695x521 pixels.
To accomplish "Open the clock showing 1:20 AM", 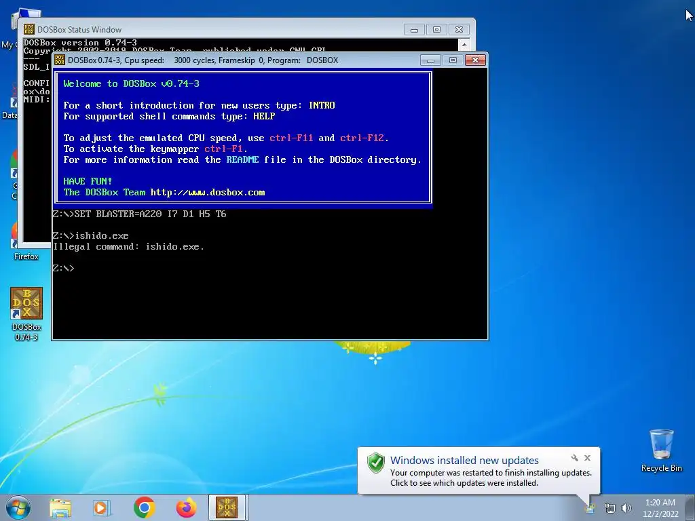I will tap(660, 508).
